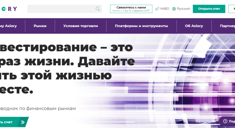Click the globe language icon
The width and height of the screenshot is (235, 128).
(x=174, y=9)
